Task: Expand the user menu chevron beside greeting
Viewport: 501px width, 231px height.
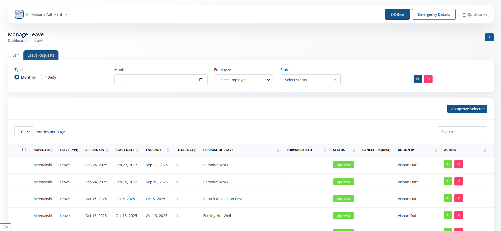Action: tap(66, 14)
